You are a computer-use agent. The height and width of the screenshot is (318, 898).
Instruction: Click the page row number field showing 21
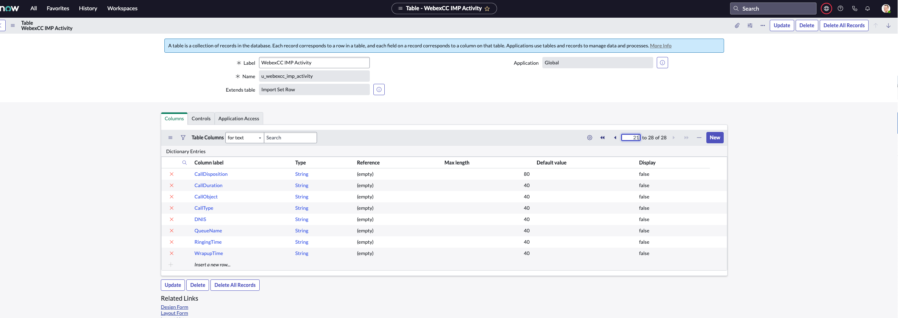(x=631, y=138)
